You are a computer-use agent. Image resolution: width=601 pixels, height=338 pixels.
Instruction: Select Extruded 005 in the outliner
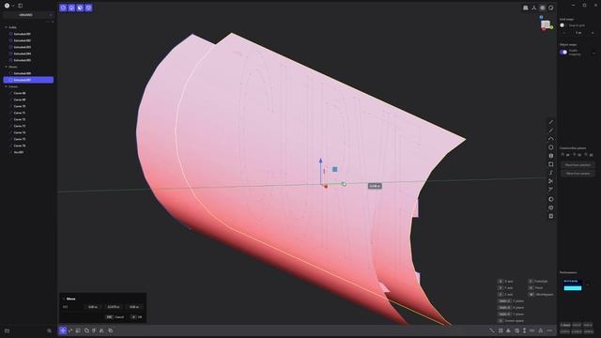(x=23, y=60)
